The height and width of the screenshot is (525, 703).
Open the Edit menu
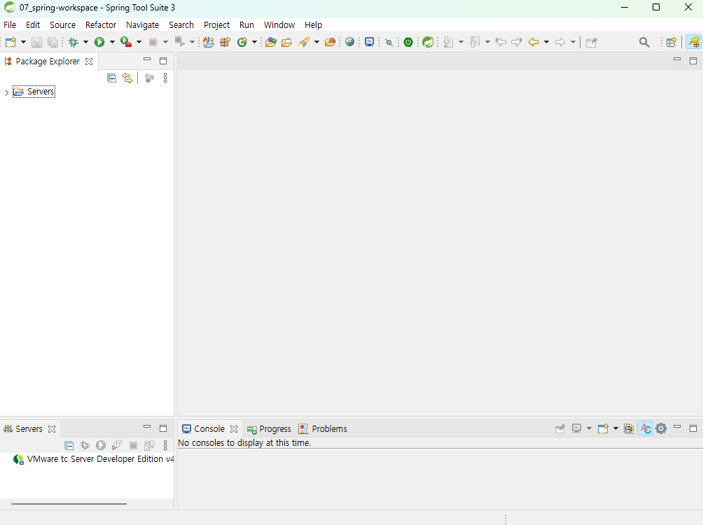pos(33,25)
